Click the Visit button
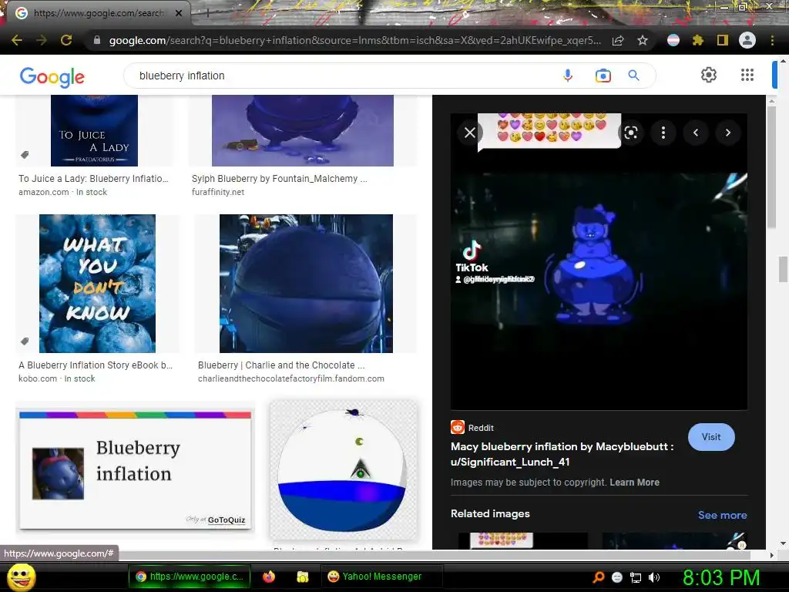 click(711, 437)
